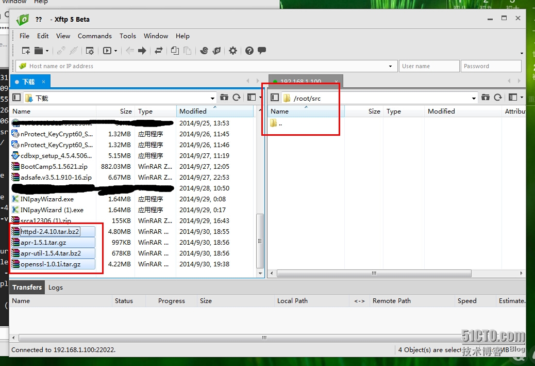This screenshot has height=366, width=535.
Task: Open the Edit menu
Action: point(43,36)
